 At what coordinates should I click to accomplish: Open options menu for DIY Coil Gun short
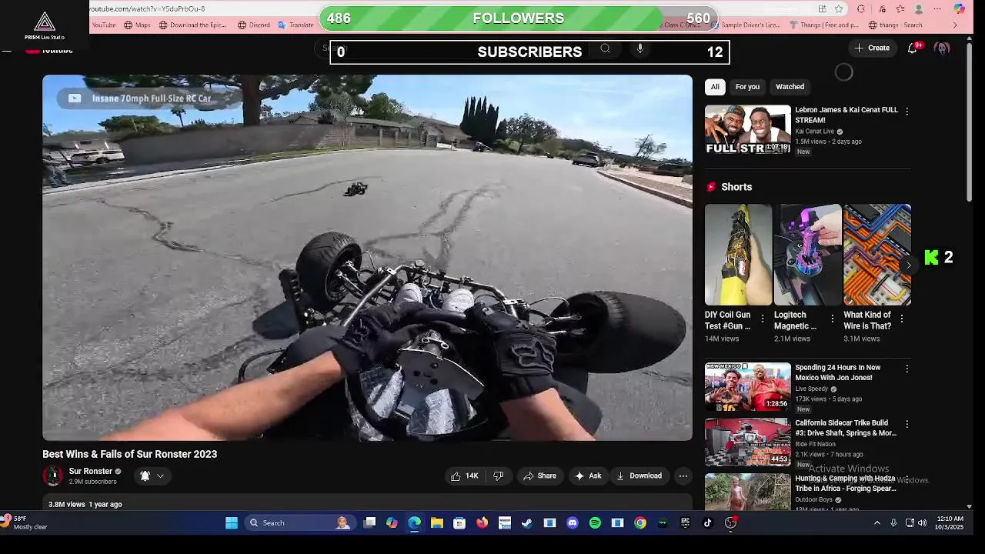(x=763, y=319)
